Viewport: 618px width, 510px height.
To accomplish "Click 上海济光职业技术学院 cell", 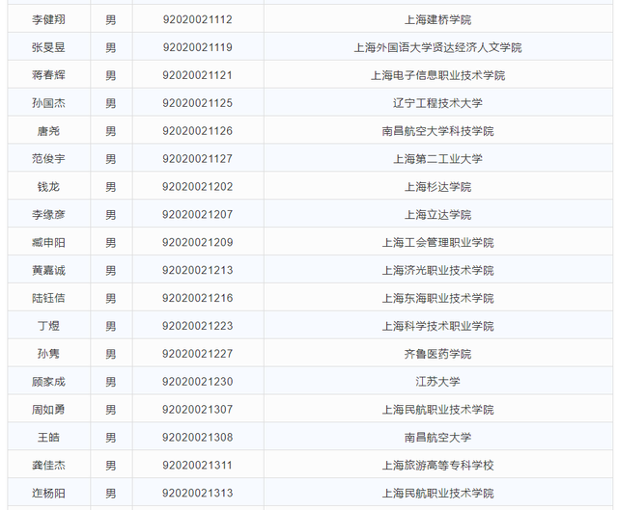I will click(x=437, y=270).
